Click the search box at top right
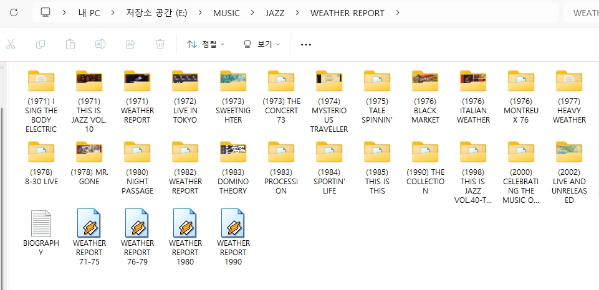Image resolution: width=599 pixels, height=290 pixels. 581,13
